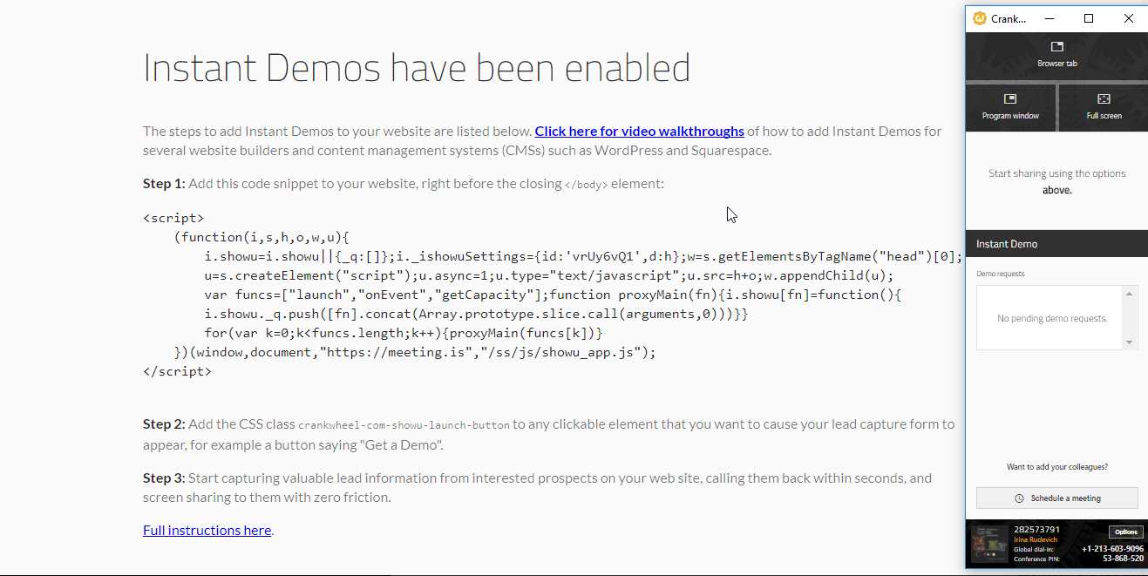Click the meeting ID 282573791
Screen dimensions: 1148x576
[x=1036, y=529]
